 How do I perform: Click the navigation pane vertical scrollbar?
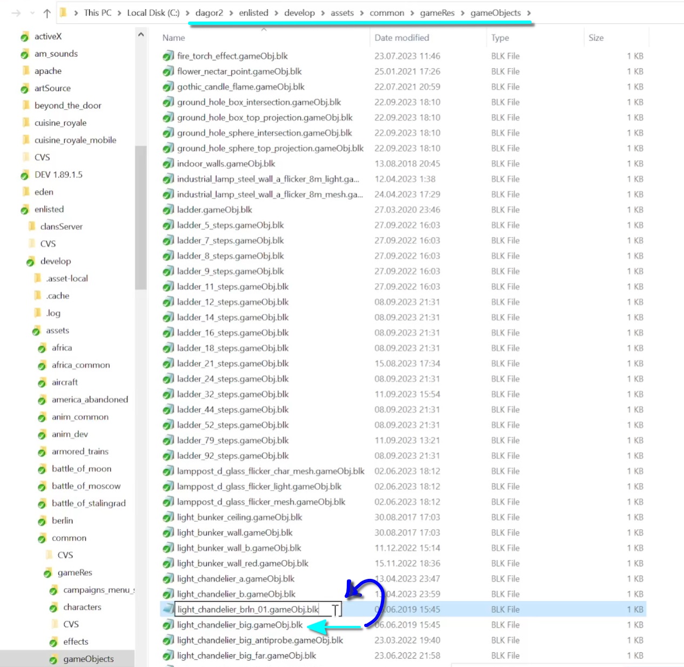pos(140,216)
